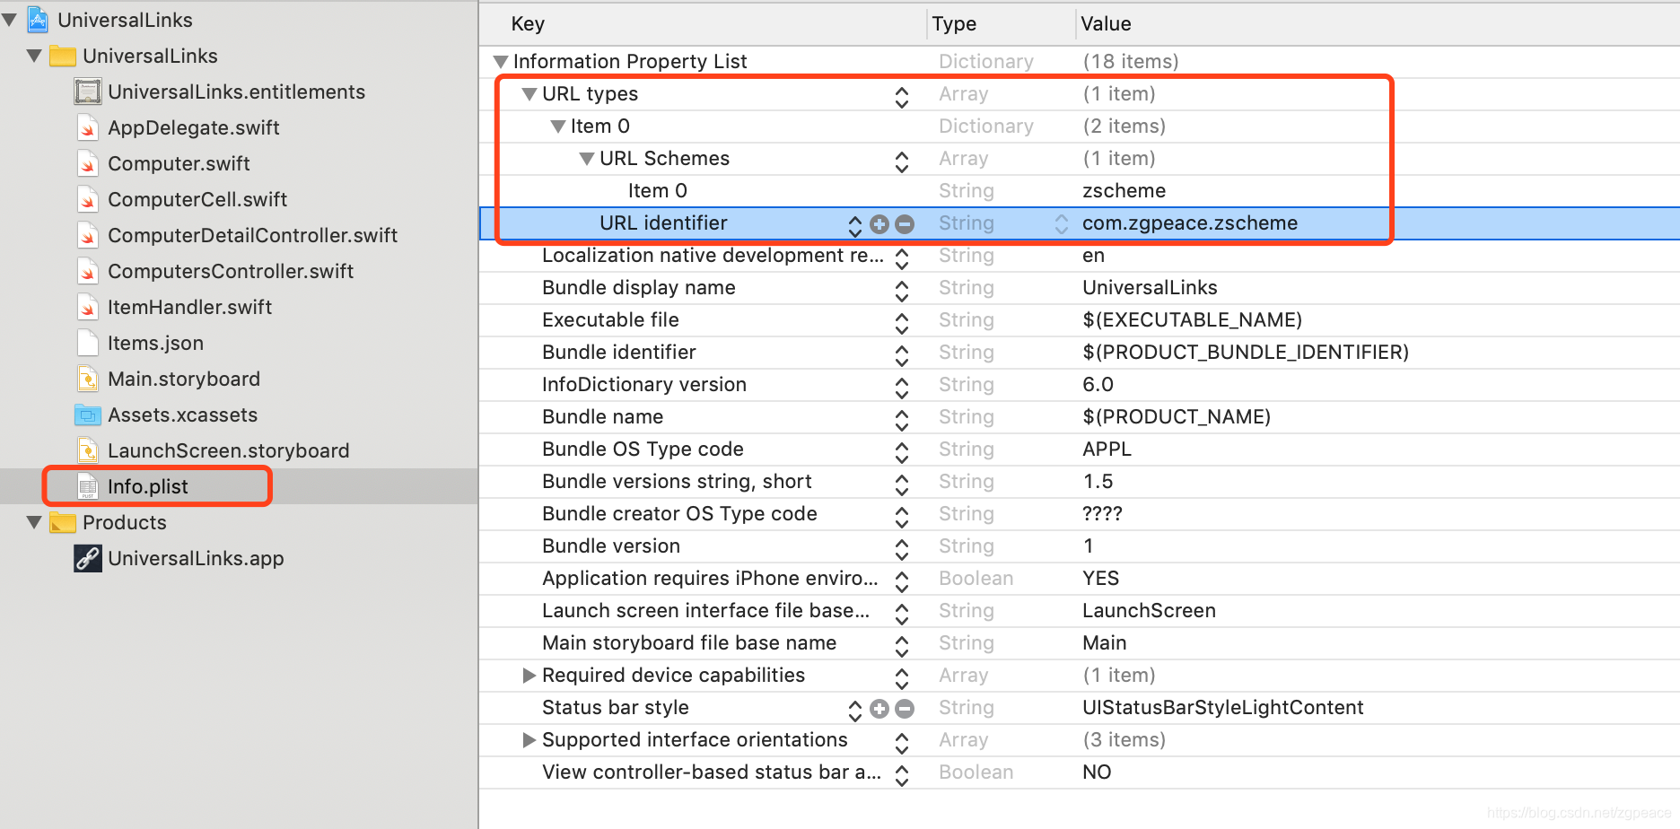Select the UniversalLinks.entitlements file

pyautogui.click(x=236, y=92)
